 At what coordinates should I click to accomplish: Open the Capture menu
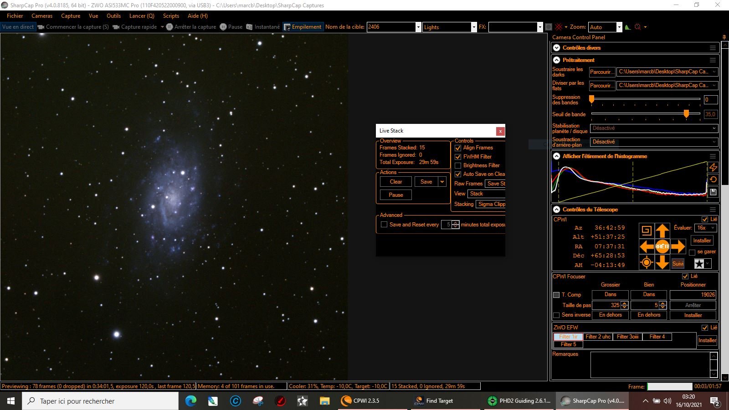pos(71,15)
